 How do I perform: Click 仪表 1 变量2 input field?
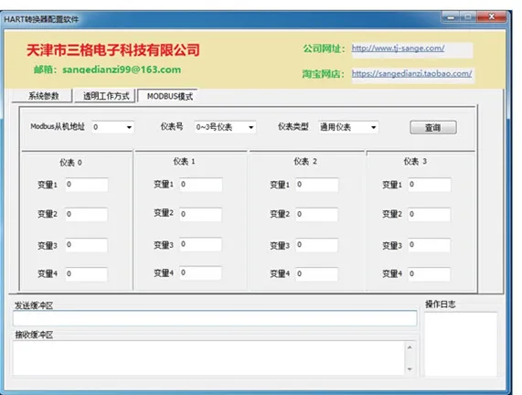pyautogui.click(x=201, y=214)
